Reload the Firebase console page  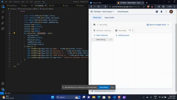point(98,7)
